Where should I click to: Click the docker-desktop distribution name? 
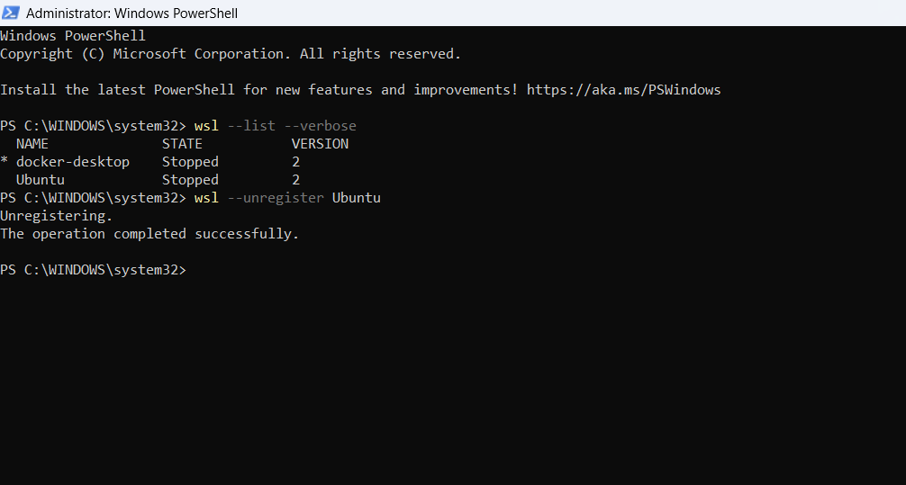[x=73, y=162]
